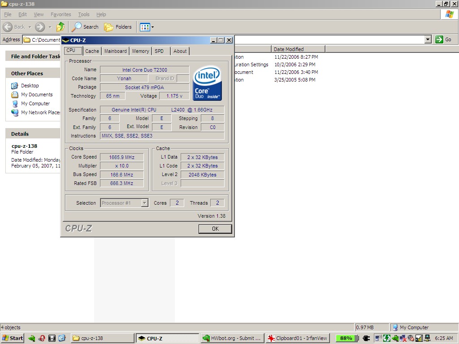This screenshot has width=459, height=344.
Task: Click the power plug tray icon
Action: [x=366, y=339]
